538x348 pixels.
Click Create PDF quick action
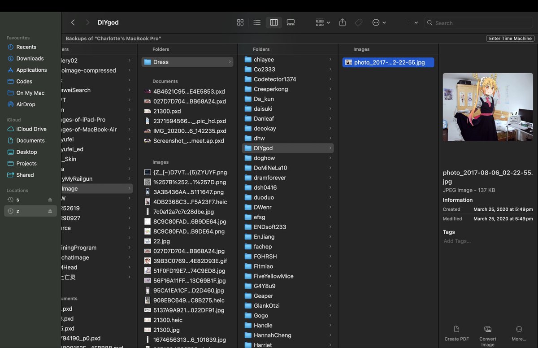pos(456,334)
